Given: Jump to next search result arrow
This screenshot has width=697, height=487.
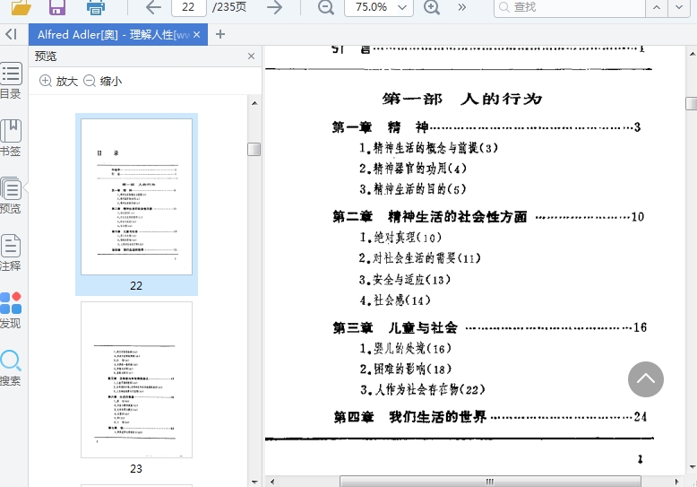Looking at the screenshot, I should point(679,7).
